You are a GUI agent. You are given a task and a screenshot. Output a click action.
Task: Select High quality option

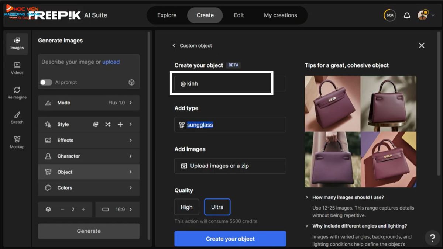[186, 207]
